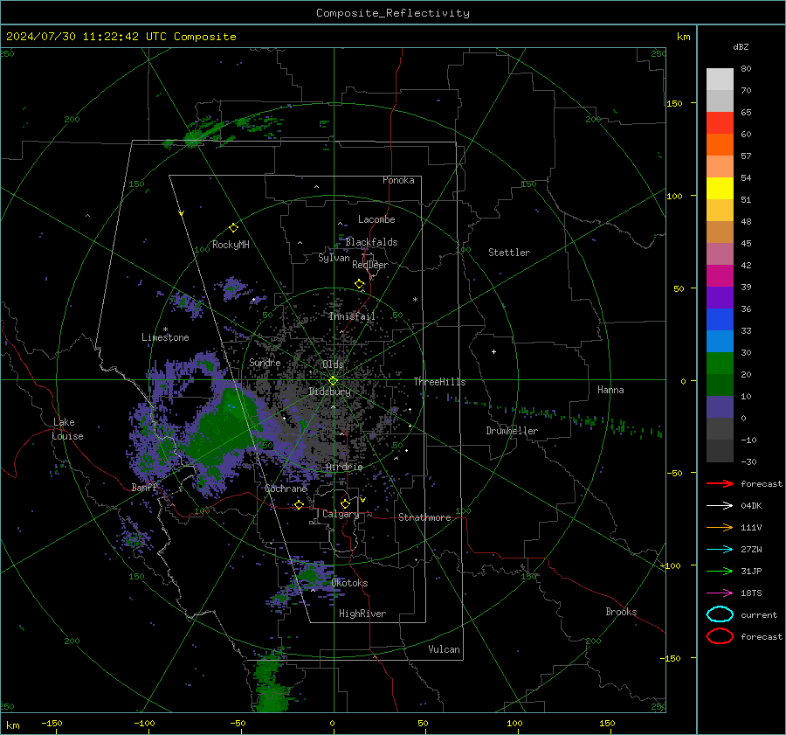786x735 pixels.
Task: Click the Ponoka town label
Action: 398,180
